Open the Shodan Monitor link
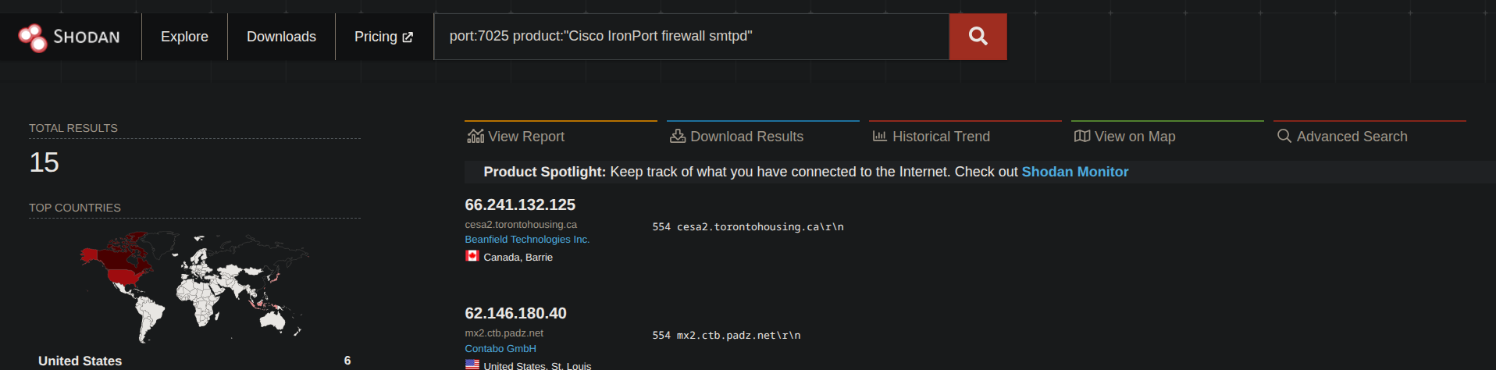The image size is (1496, 370). pyautogui.click(x=1074, y=172)
